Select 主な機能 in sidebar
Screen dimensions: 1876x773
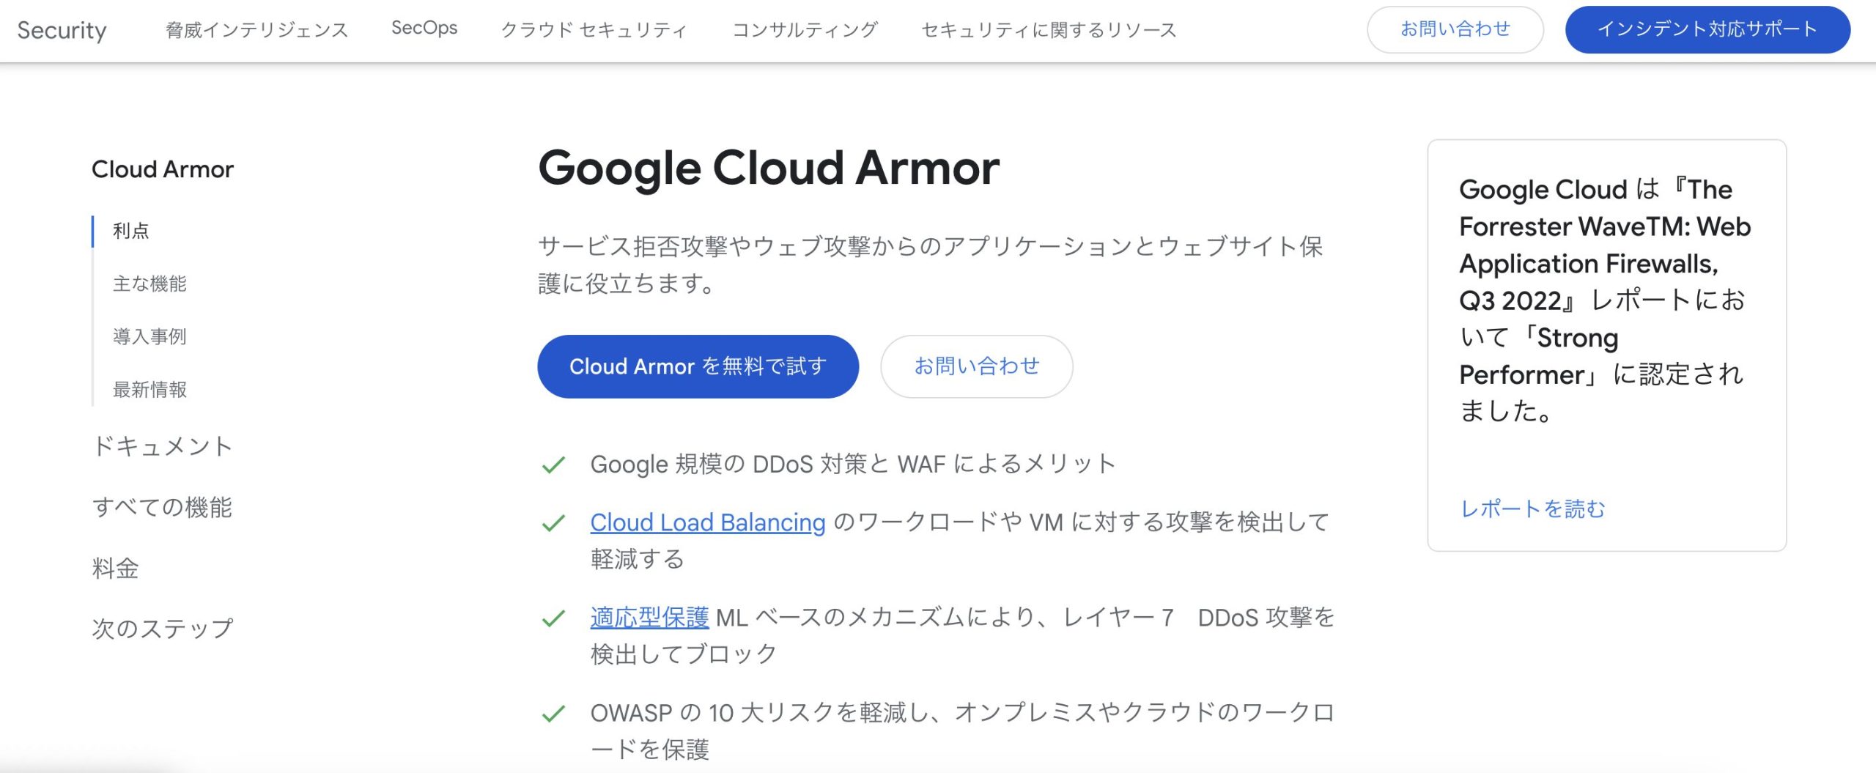(149, 284)
